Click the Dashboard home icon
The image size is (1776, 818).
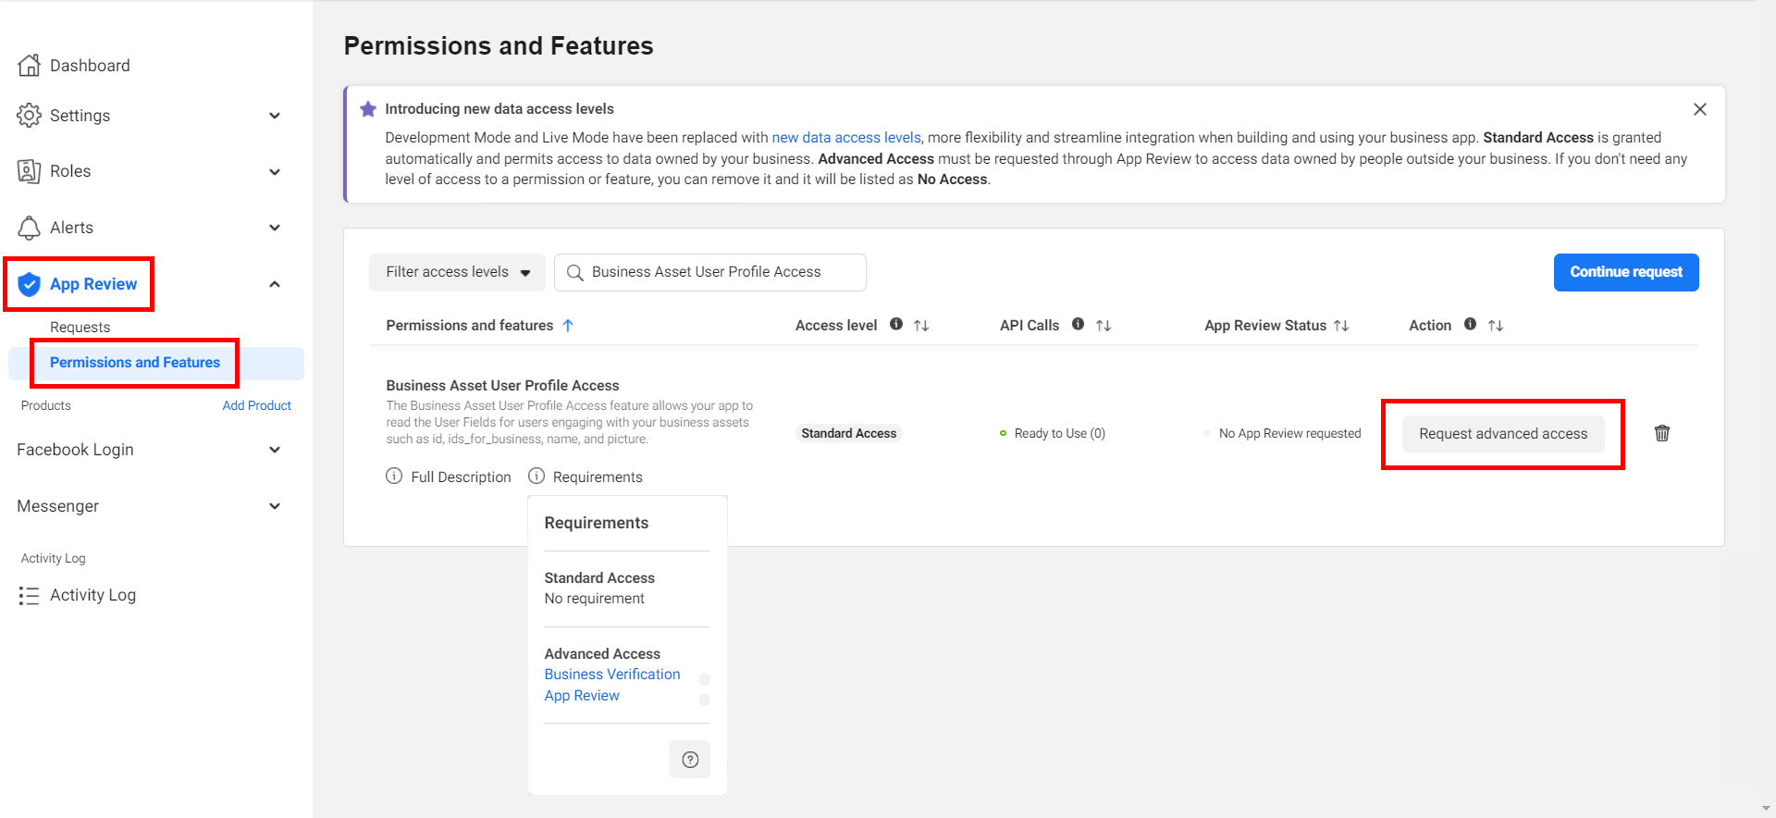pyautogui.click(x=30, y=66)
